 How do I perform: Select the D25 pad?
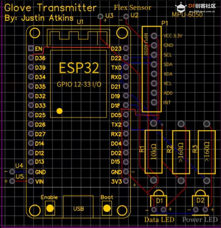click(31, 115)
